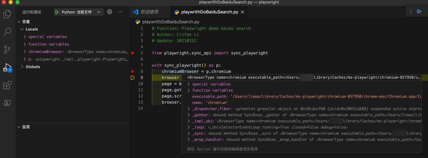Switch to the 欢迎使用 tab
Screen dimensions: 428x158
click(149, 12)
